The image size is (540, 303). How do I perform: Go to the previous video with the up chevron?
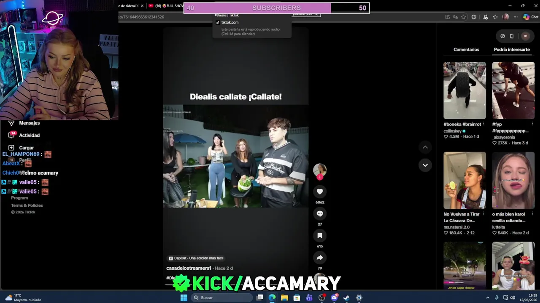point(425,147)
